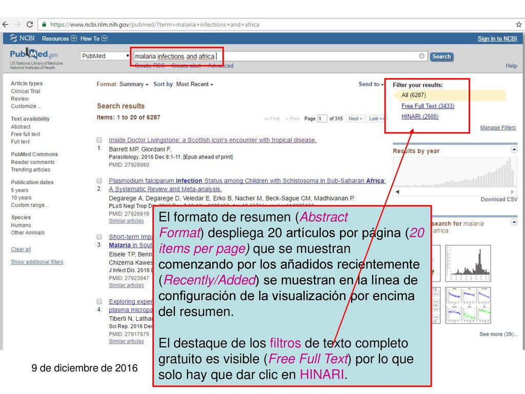Open the PubMed database selector
Viewport: 525px width, 394px height.
(x=105, y=56)
